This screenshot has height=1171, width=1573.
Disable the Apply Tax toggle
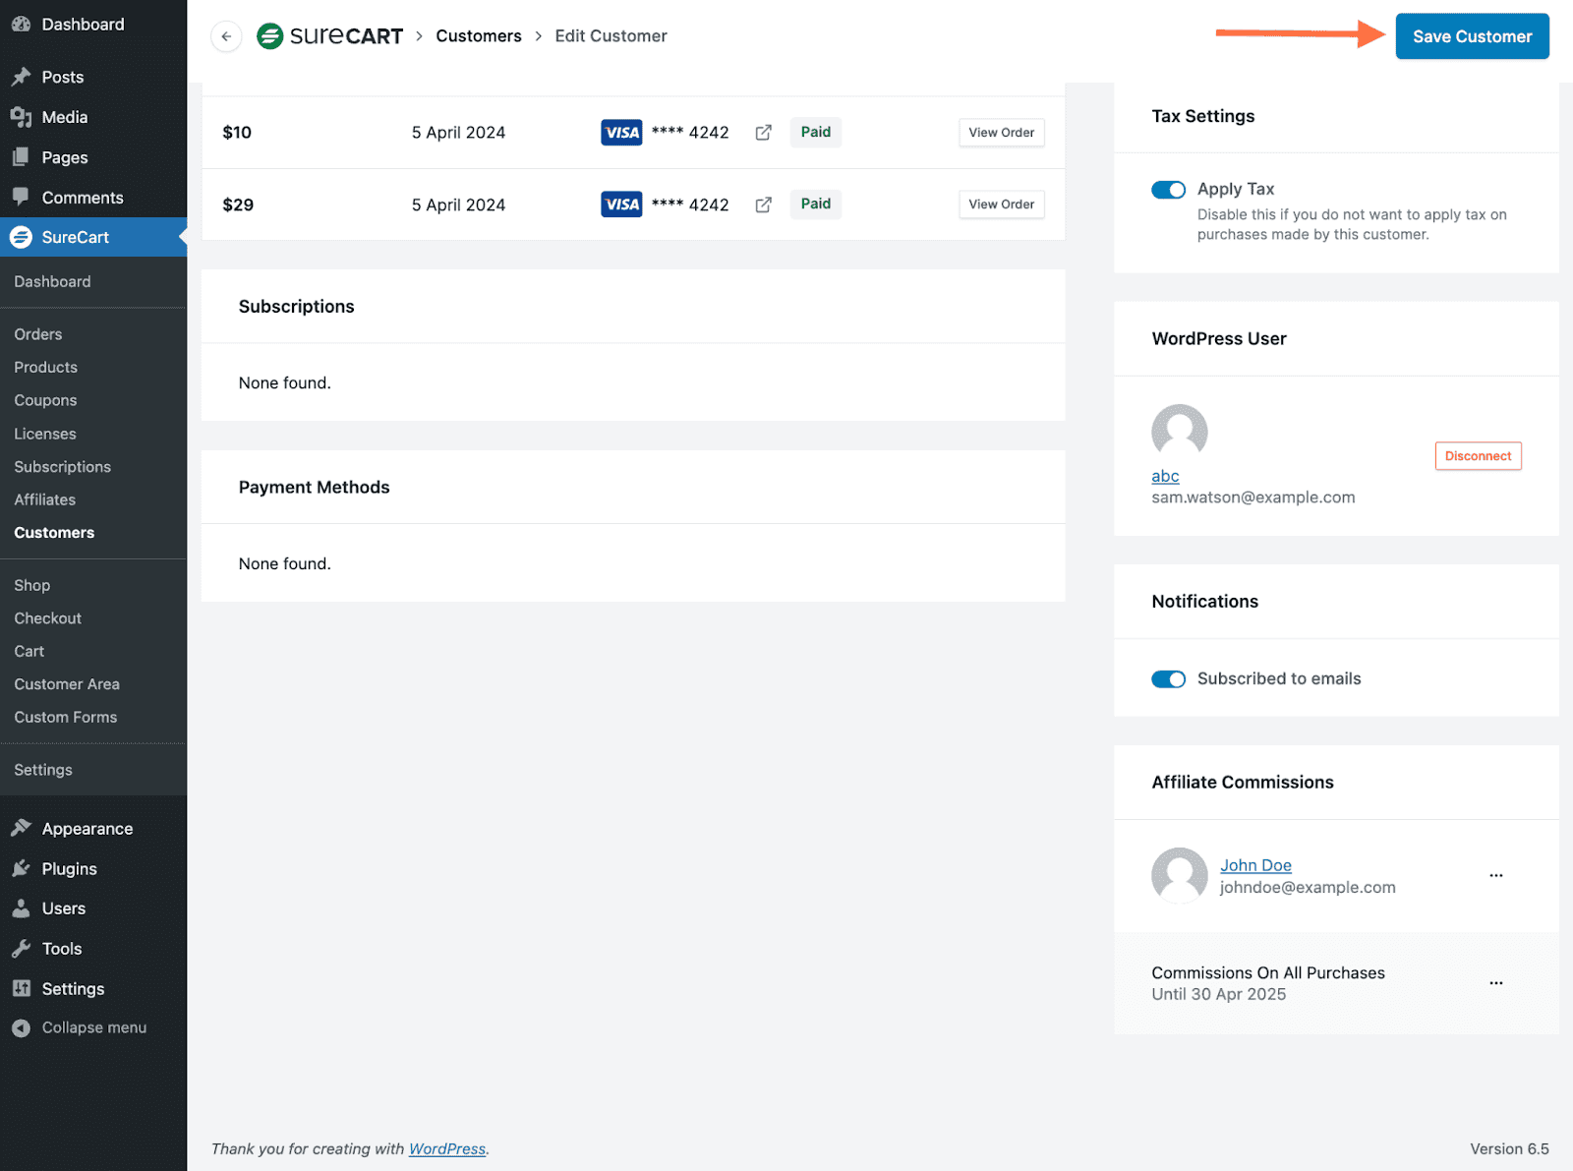point(1168,190)
